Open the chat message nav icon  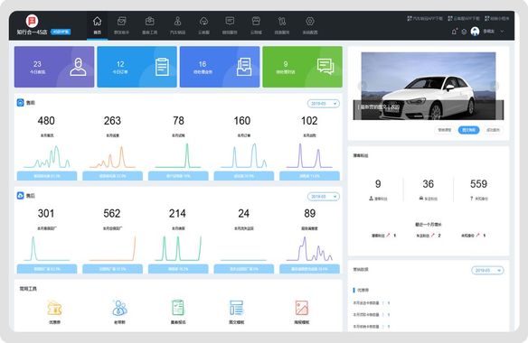tap(230, 22)
